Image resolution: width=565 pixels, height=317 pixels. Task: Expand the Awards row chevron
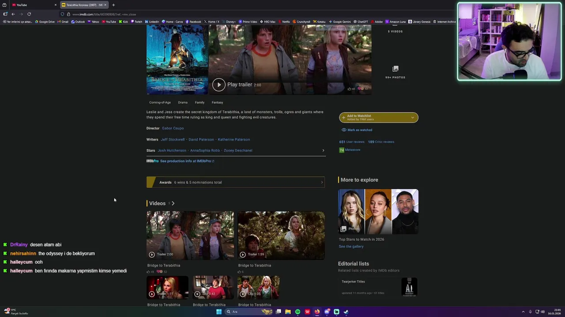[322, 182]
